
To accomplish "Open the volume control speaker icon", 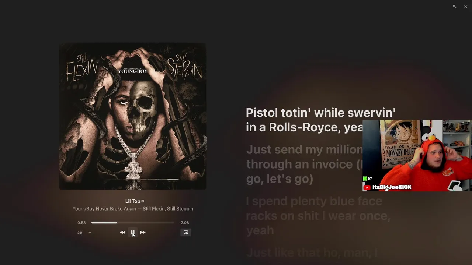I will coord(79,233).
